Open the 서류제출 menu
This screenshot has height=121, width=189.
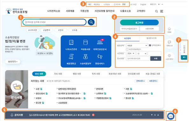click(x=70, y=11)
